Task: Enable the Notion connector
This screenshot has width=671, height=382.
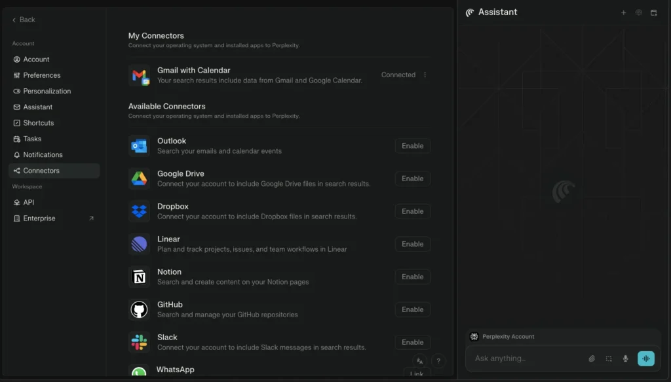Action: coord(412,277)
